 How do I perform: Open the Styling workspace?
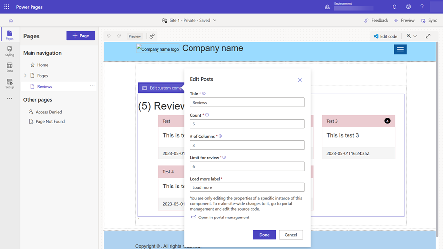pos(10,51)
